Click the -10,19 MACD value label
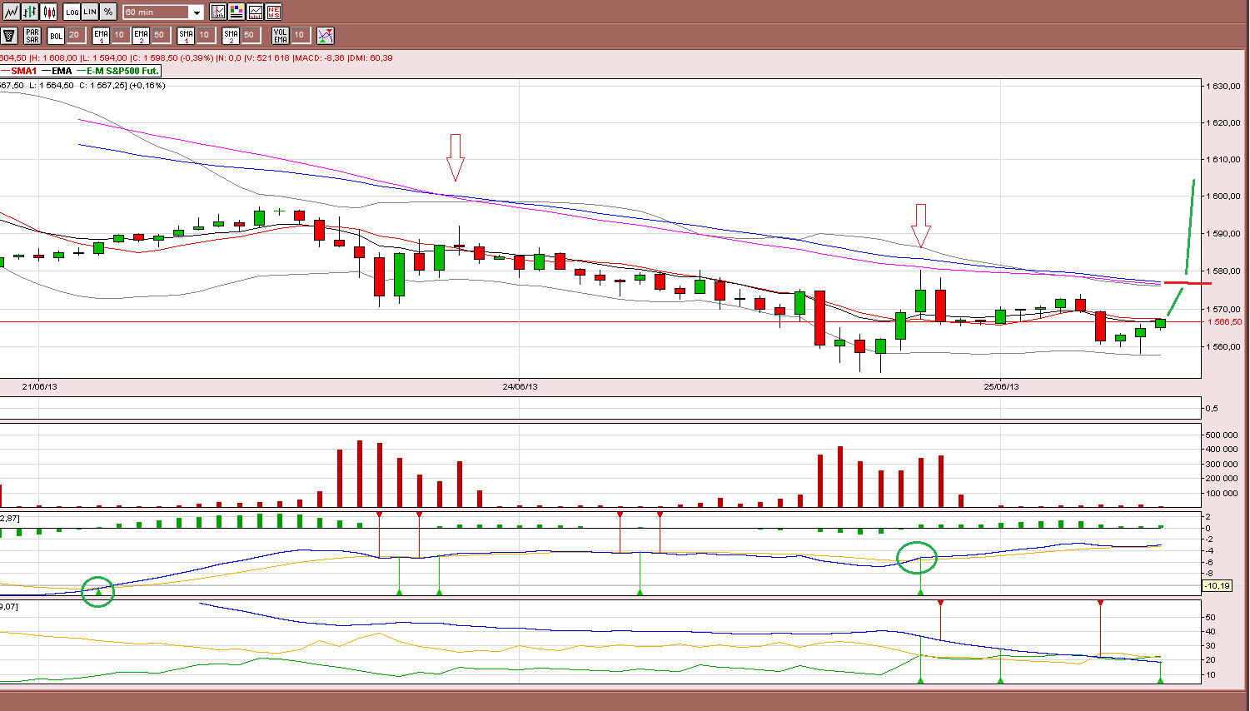 coord(1218,586)
